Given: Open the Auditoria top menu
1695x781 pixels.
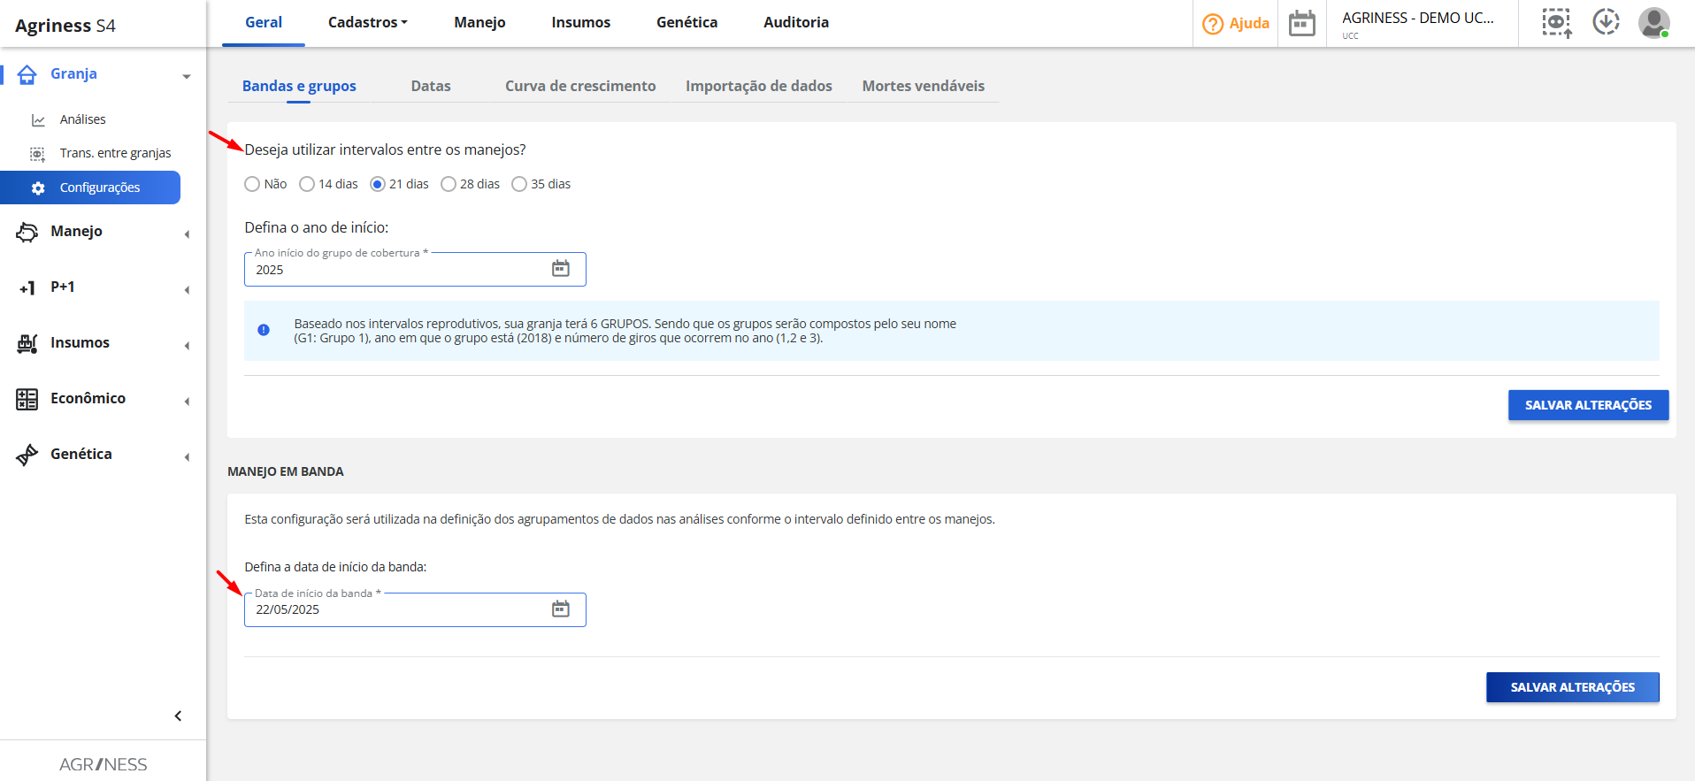Looking at the screenshot, I should click(x=796, y=23).
